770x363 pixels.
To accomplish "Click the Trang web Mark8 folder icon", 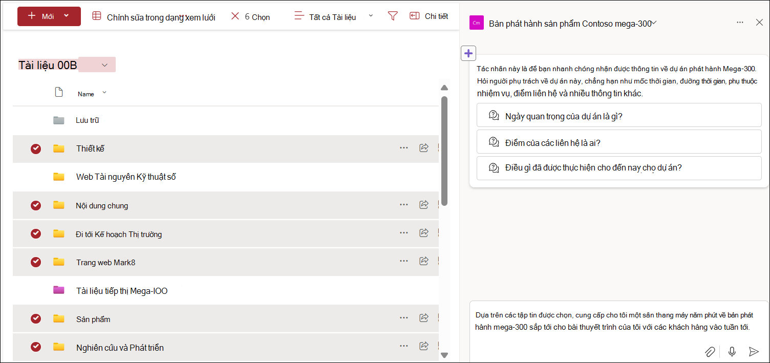I will coord(59,262).
